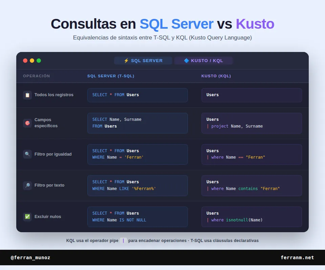Click the clipboard icon for Todos los registros
Screen dimensions: 325x270
coord(27,95)
